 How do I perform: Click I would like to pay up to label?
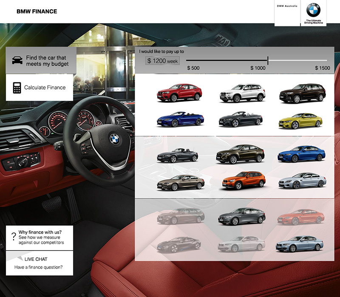161,51
